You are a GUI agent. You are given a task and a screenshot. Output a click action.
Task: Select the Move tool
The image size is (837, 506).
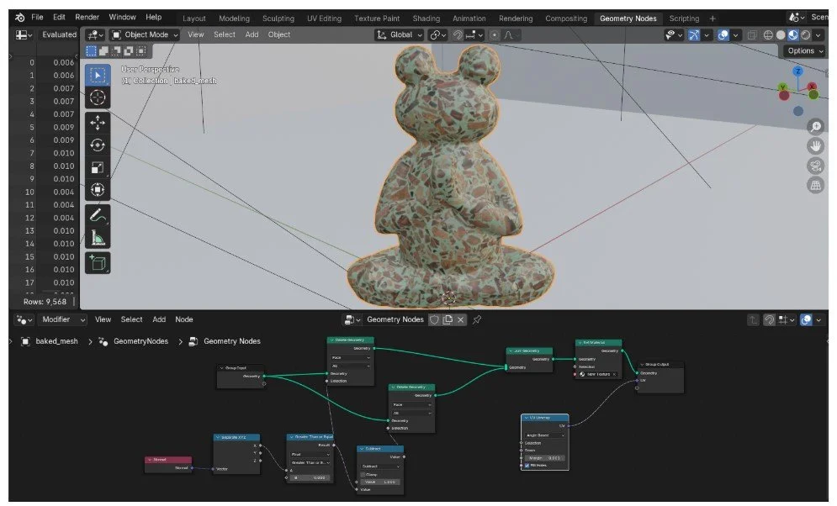pyautogui.click(x=98, y=124)
